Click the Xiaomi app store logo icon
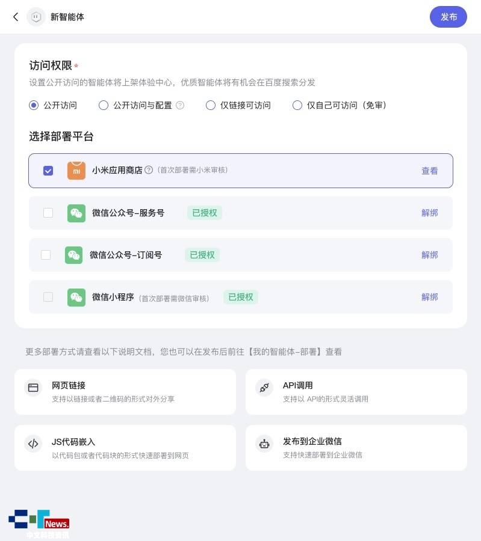Viewport: 481px width, 541px height. (76, 171)
